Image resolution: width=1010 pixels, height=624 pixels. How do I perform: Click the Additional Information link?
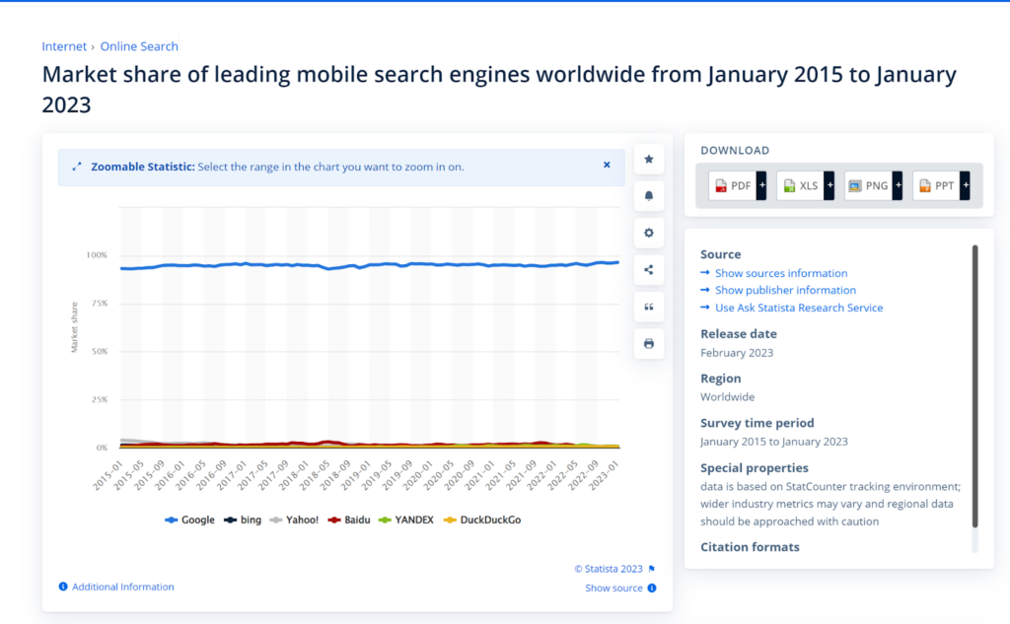pos(122,588)
